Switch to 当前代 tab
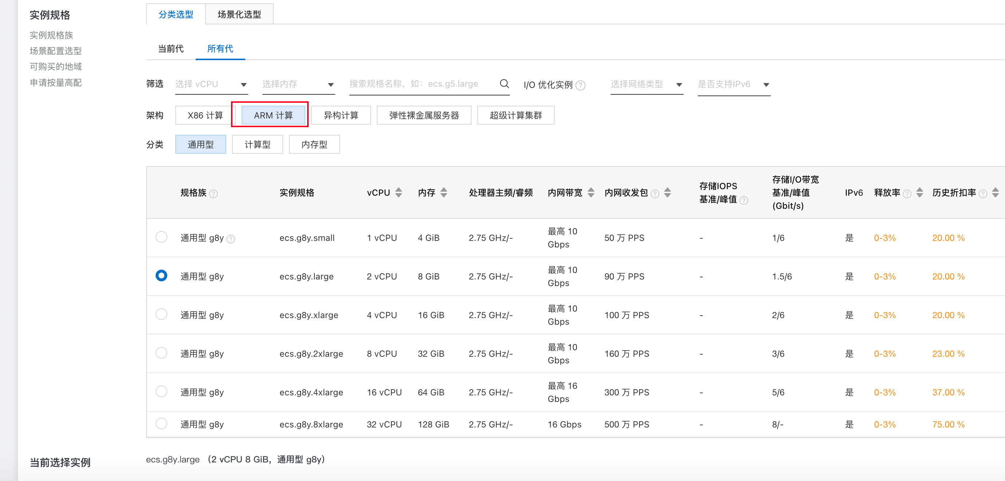 pyautogui.click(x=171, y=49)
